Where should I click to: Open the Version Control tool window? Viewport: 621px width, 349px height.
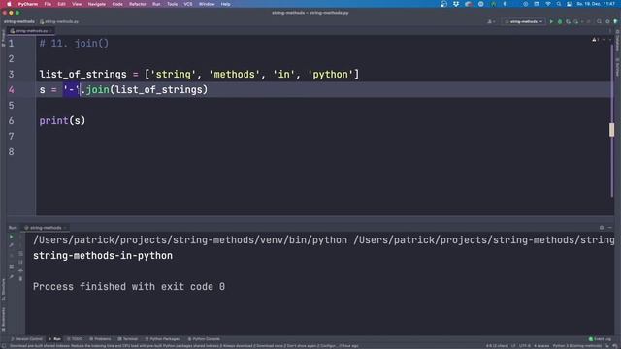(26, 339)
